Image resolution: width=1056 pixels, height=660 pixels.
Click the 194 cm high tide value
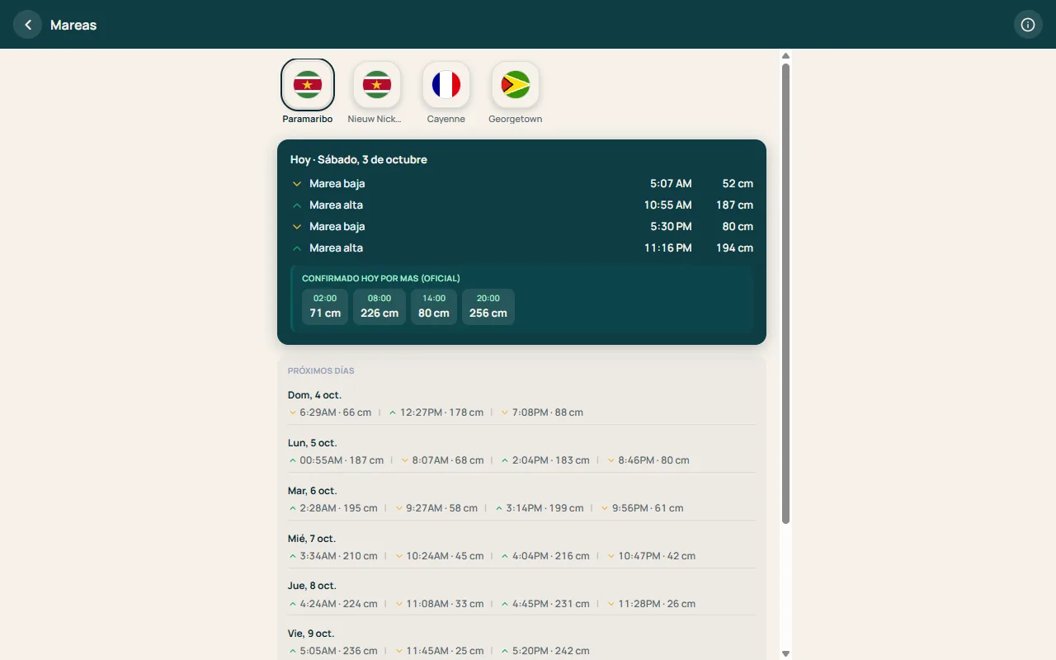(x=734, y=248)
